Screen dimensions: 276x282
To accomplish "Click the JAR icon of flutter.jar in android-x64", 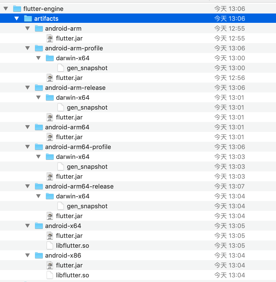I will [x=50, y=236].
